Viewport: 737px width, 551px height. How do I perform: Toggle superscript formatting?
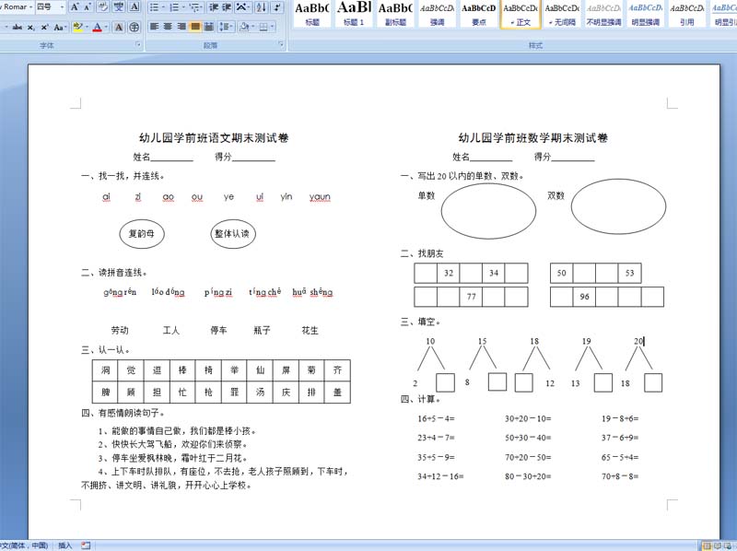pyautogui.click(x=44, y=28)
